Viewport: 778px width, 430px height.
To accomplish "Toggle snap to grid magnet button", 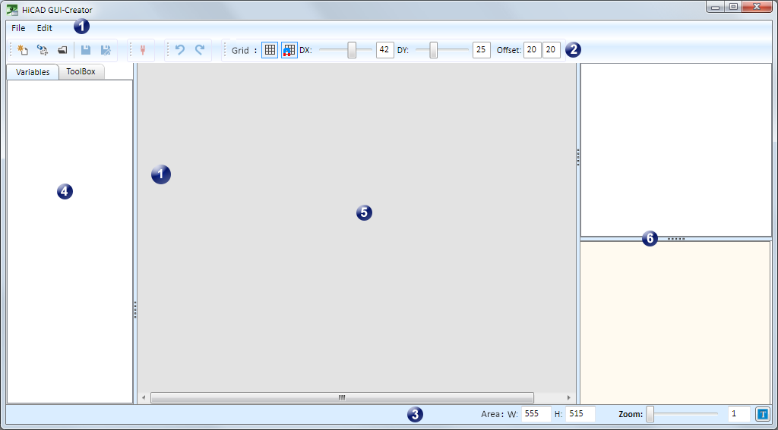I will (x=289, y=50).
